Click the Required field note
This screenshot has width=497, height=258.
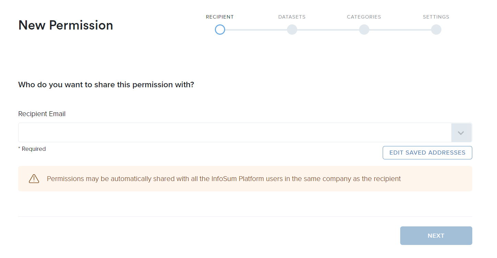point(32,149)
